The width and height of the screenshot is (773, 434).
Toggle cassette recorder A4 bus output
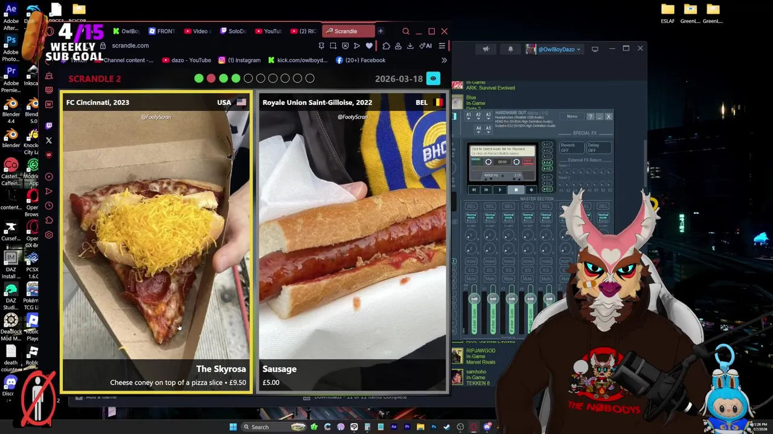click(547, 163)
